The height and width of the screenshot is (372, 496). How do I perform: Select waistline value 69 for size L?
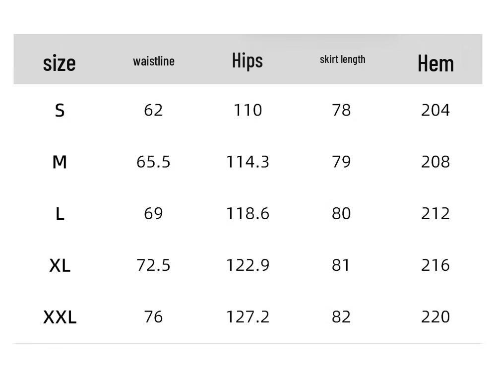(153, 213)
